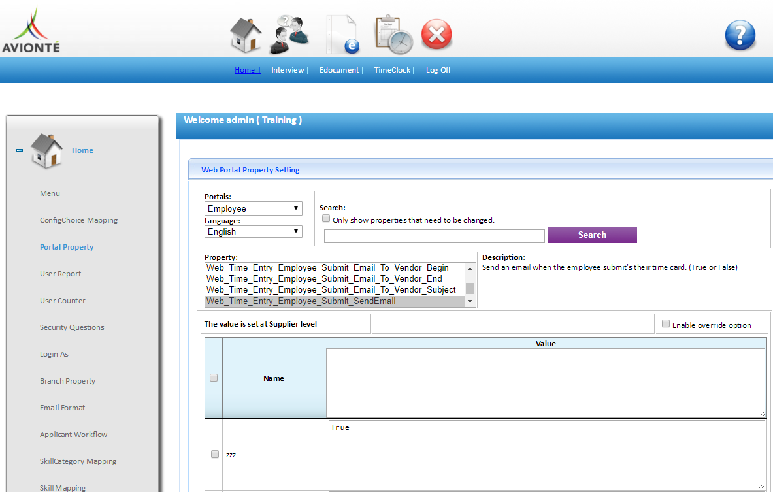The image size is (773, 492).
Task: Open the Menu sidebar item
Action: coord(50,193)
